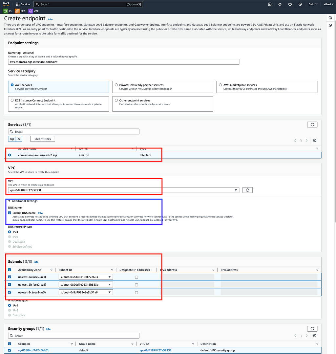336x354 pixels.
Task: Open subnet dropdown for us-east-2c
Action: [x=86, y=292]
